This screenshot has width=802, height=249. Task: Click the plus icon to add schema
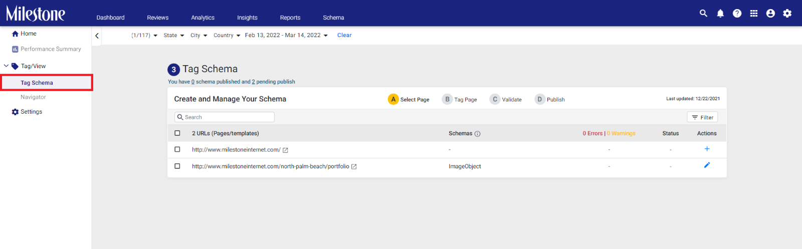pos(707,149)
